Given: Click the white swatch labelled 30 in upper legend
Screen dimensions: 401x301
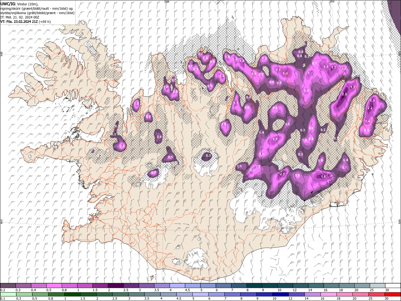Looking at the screenshot, I should click(393, 286).
